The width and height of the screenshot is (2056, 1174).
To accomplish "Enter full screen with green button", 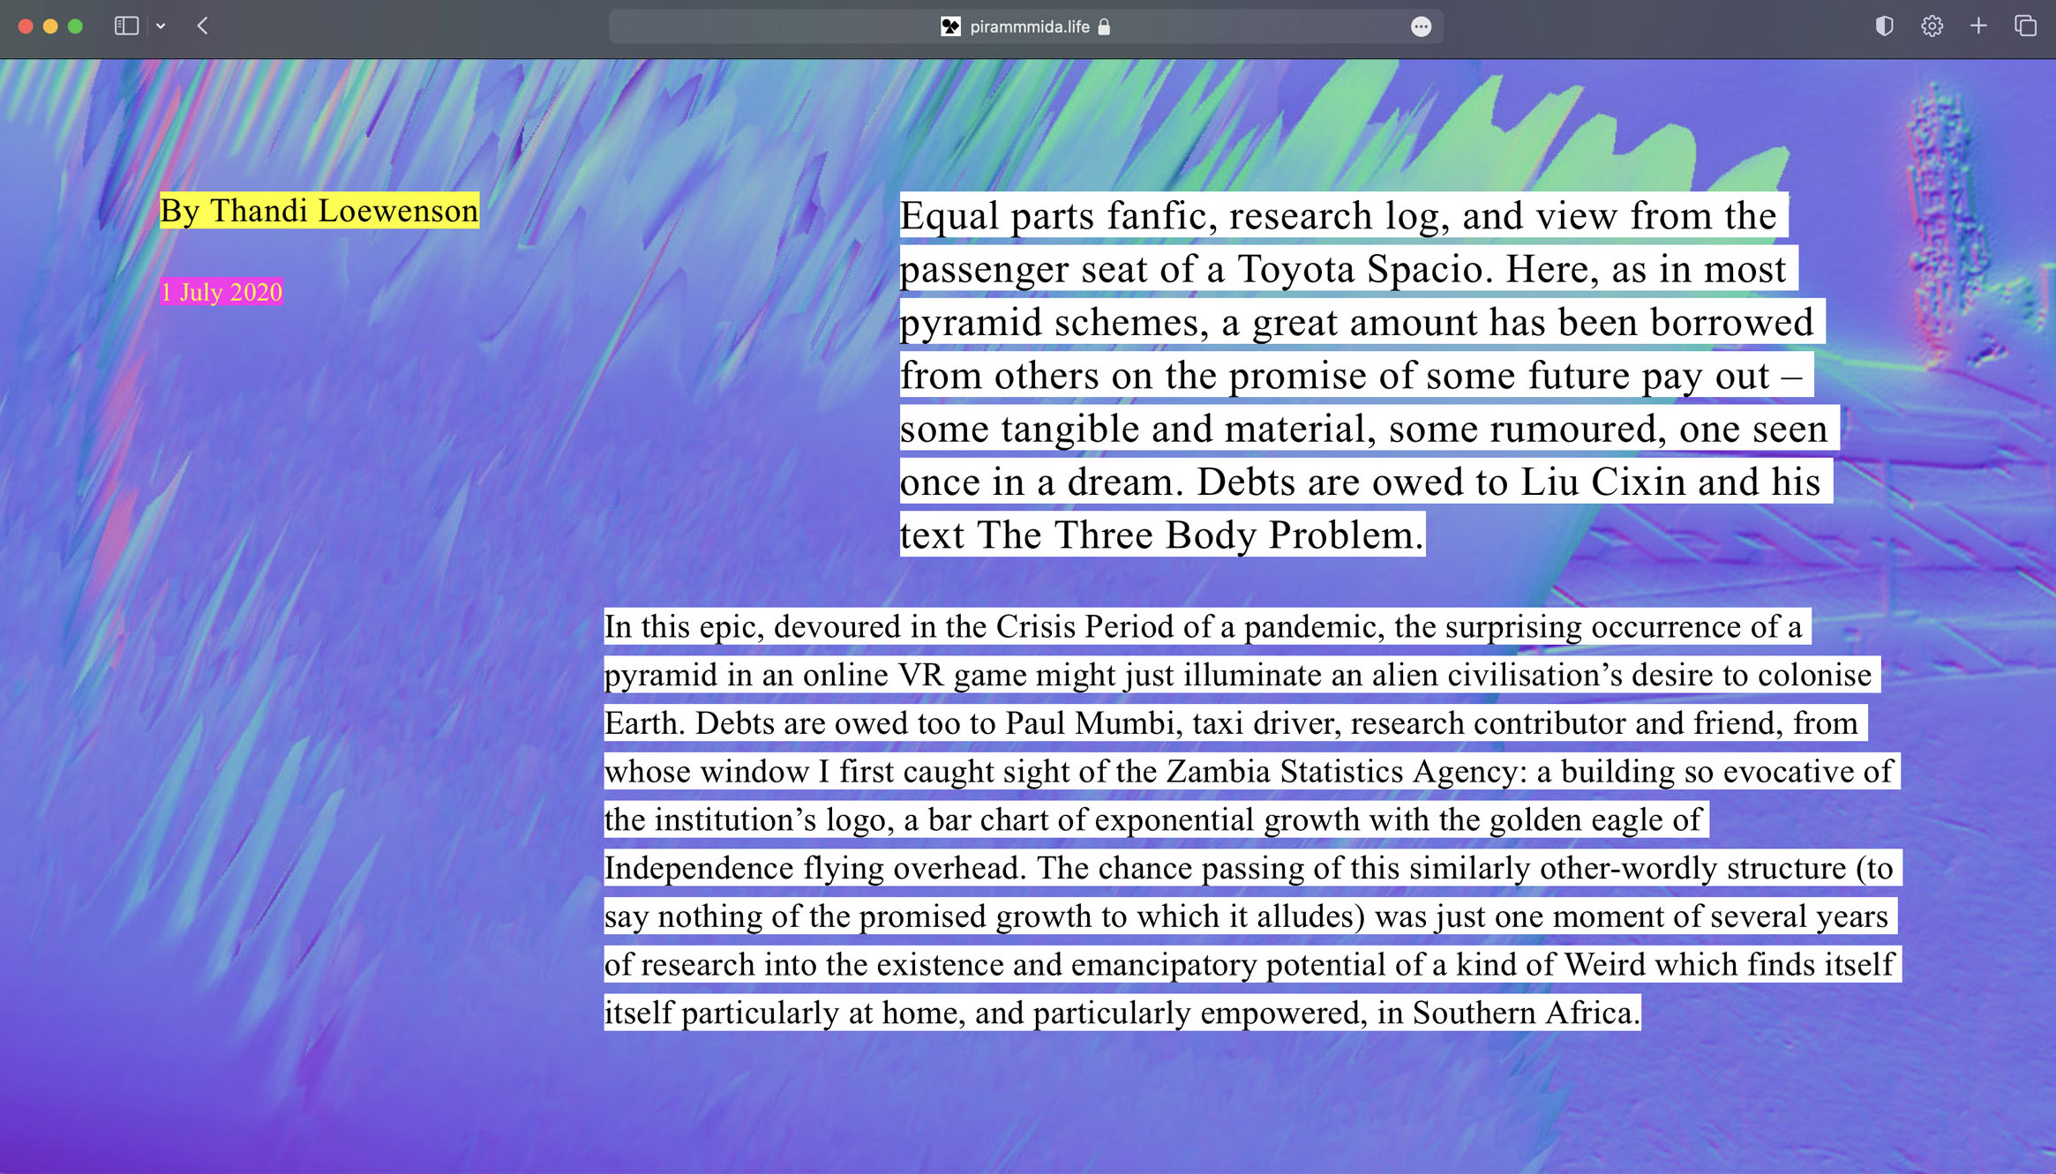I will tap(75, 26).
